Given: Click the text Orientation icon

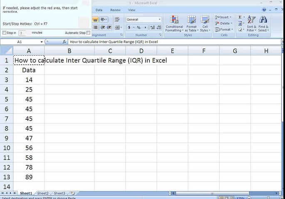Looking at the screenshot, I should pyautogui.click(x=104, y=19).
